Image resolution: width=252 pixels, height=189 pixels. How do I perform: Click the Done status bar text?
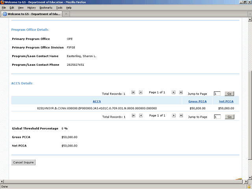click(4, 187)
